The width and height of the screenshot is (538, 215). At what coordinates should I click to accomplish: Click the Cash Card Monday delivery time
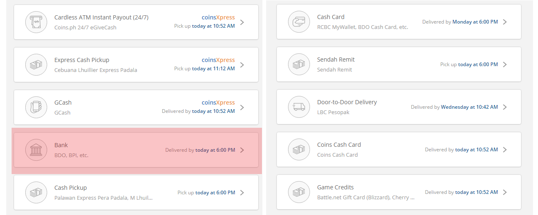pyautogui.click(x=475, y=22)
